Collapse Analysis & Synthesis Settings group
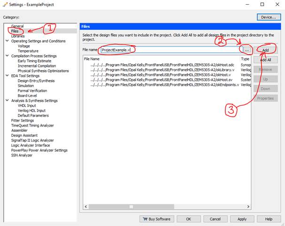Viewport: 285px width, 226px height. tap(7, 100)
